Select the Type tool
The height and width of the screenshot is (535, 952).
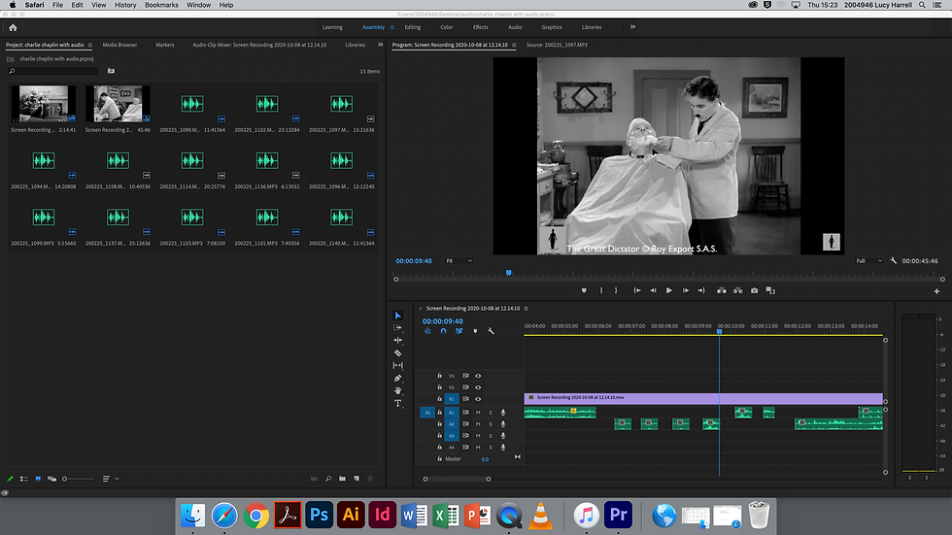click(397, 403)
